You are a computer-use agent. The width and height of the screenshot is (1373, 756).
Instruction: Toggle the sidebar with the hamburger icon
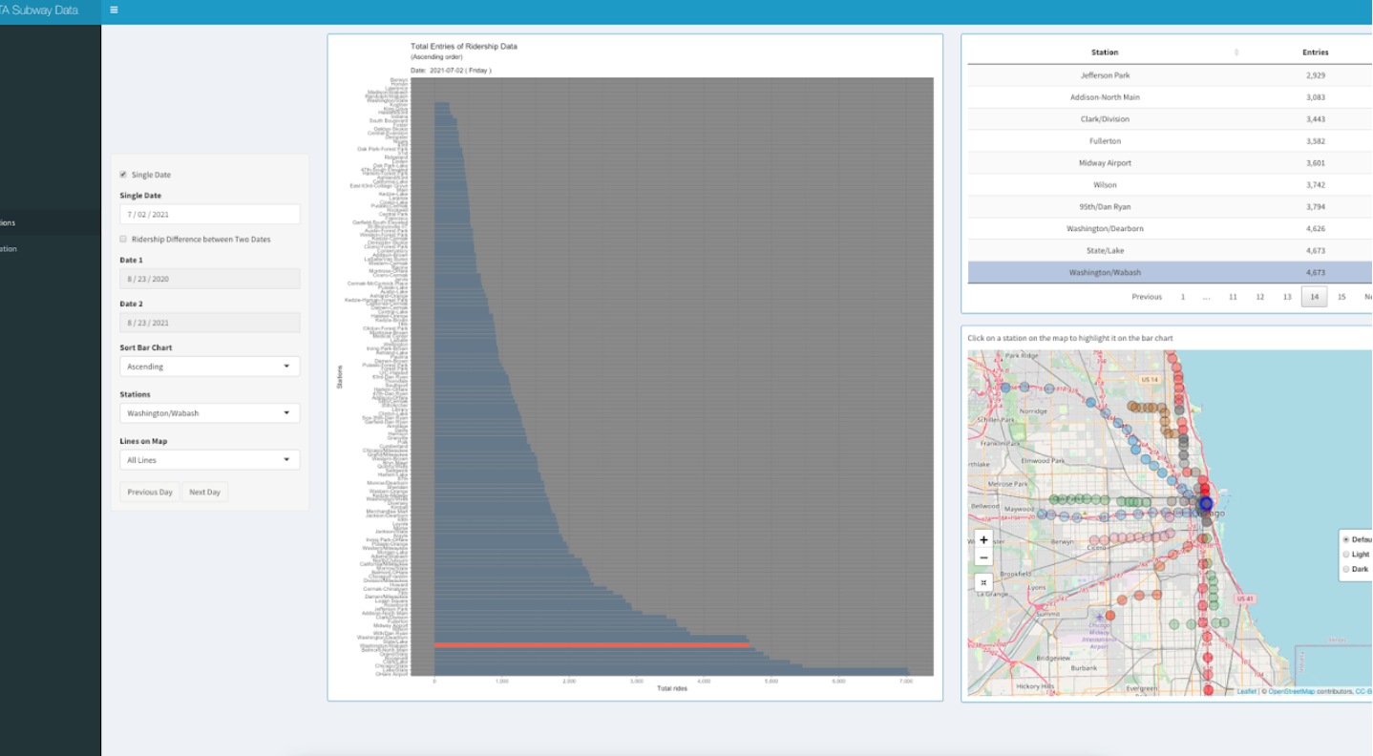pos(115,10)
